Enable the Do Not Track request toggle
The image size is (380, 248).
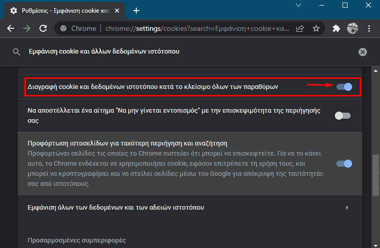[x=343, y=116]
